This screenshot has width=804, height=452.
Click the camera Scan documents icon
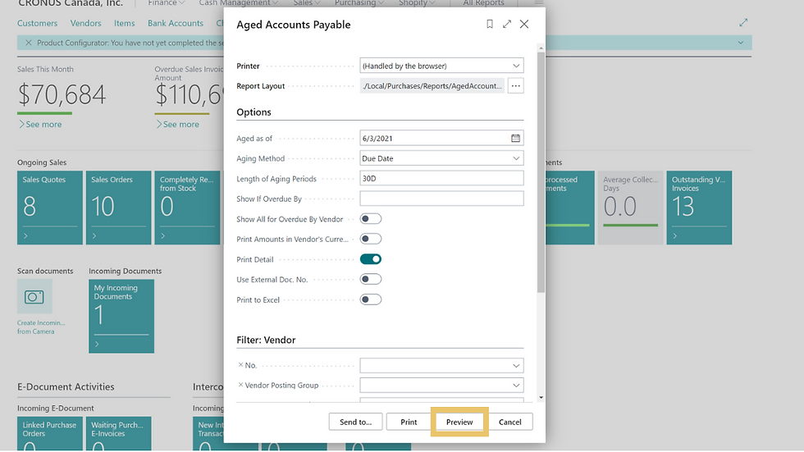[34, 297]
